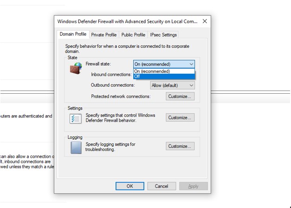Click the Protected network connections label
Screen dimensions: 291x208
pyautogui.click(x=121, y=97)
